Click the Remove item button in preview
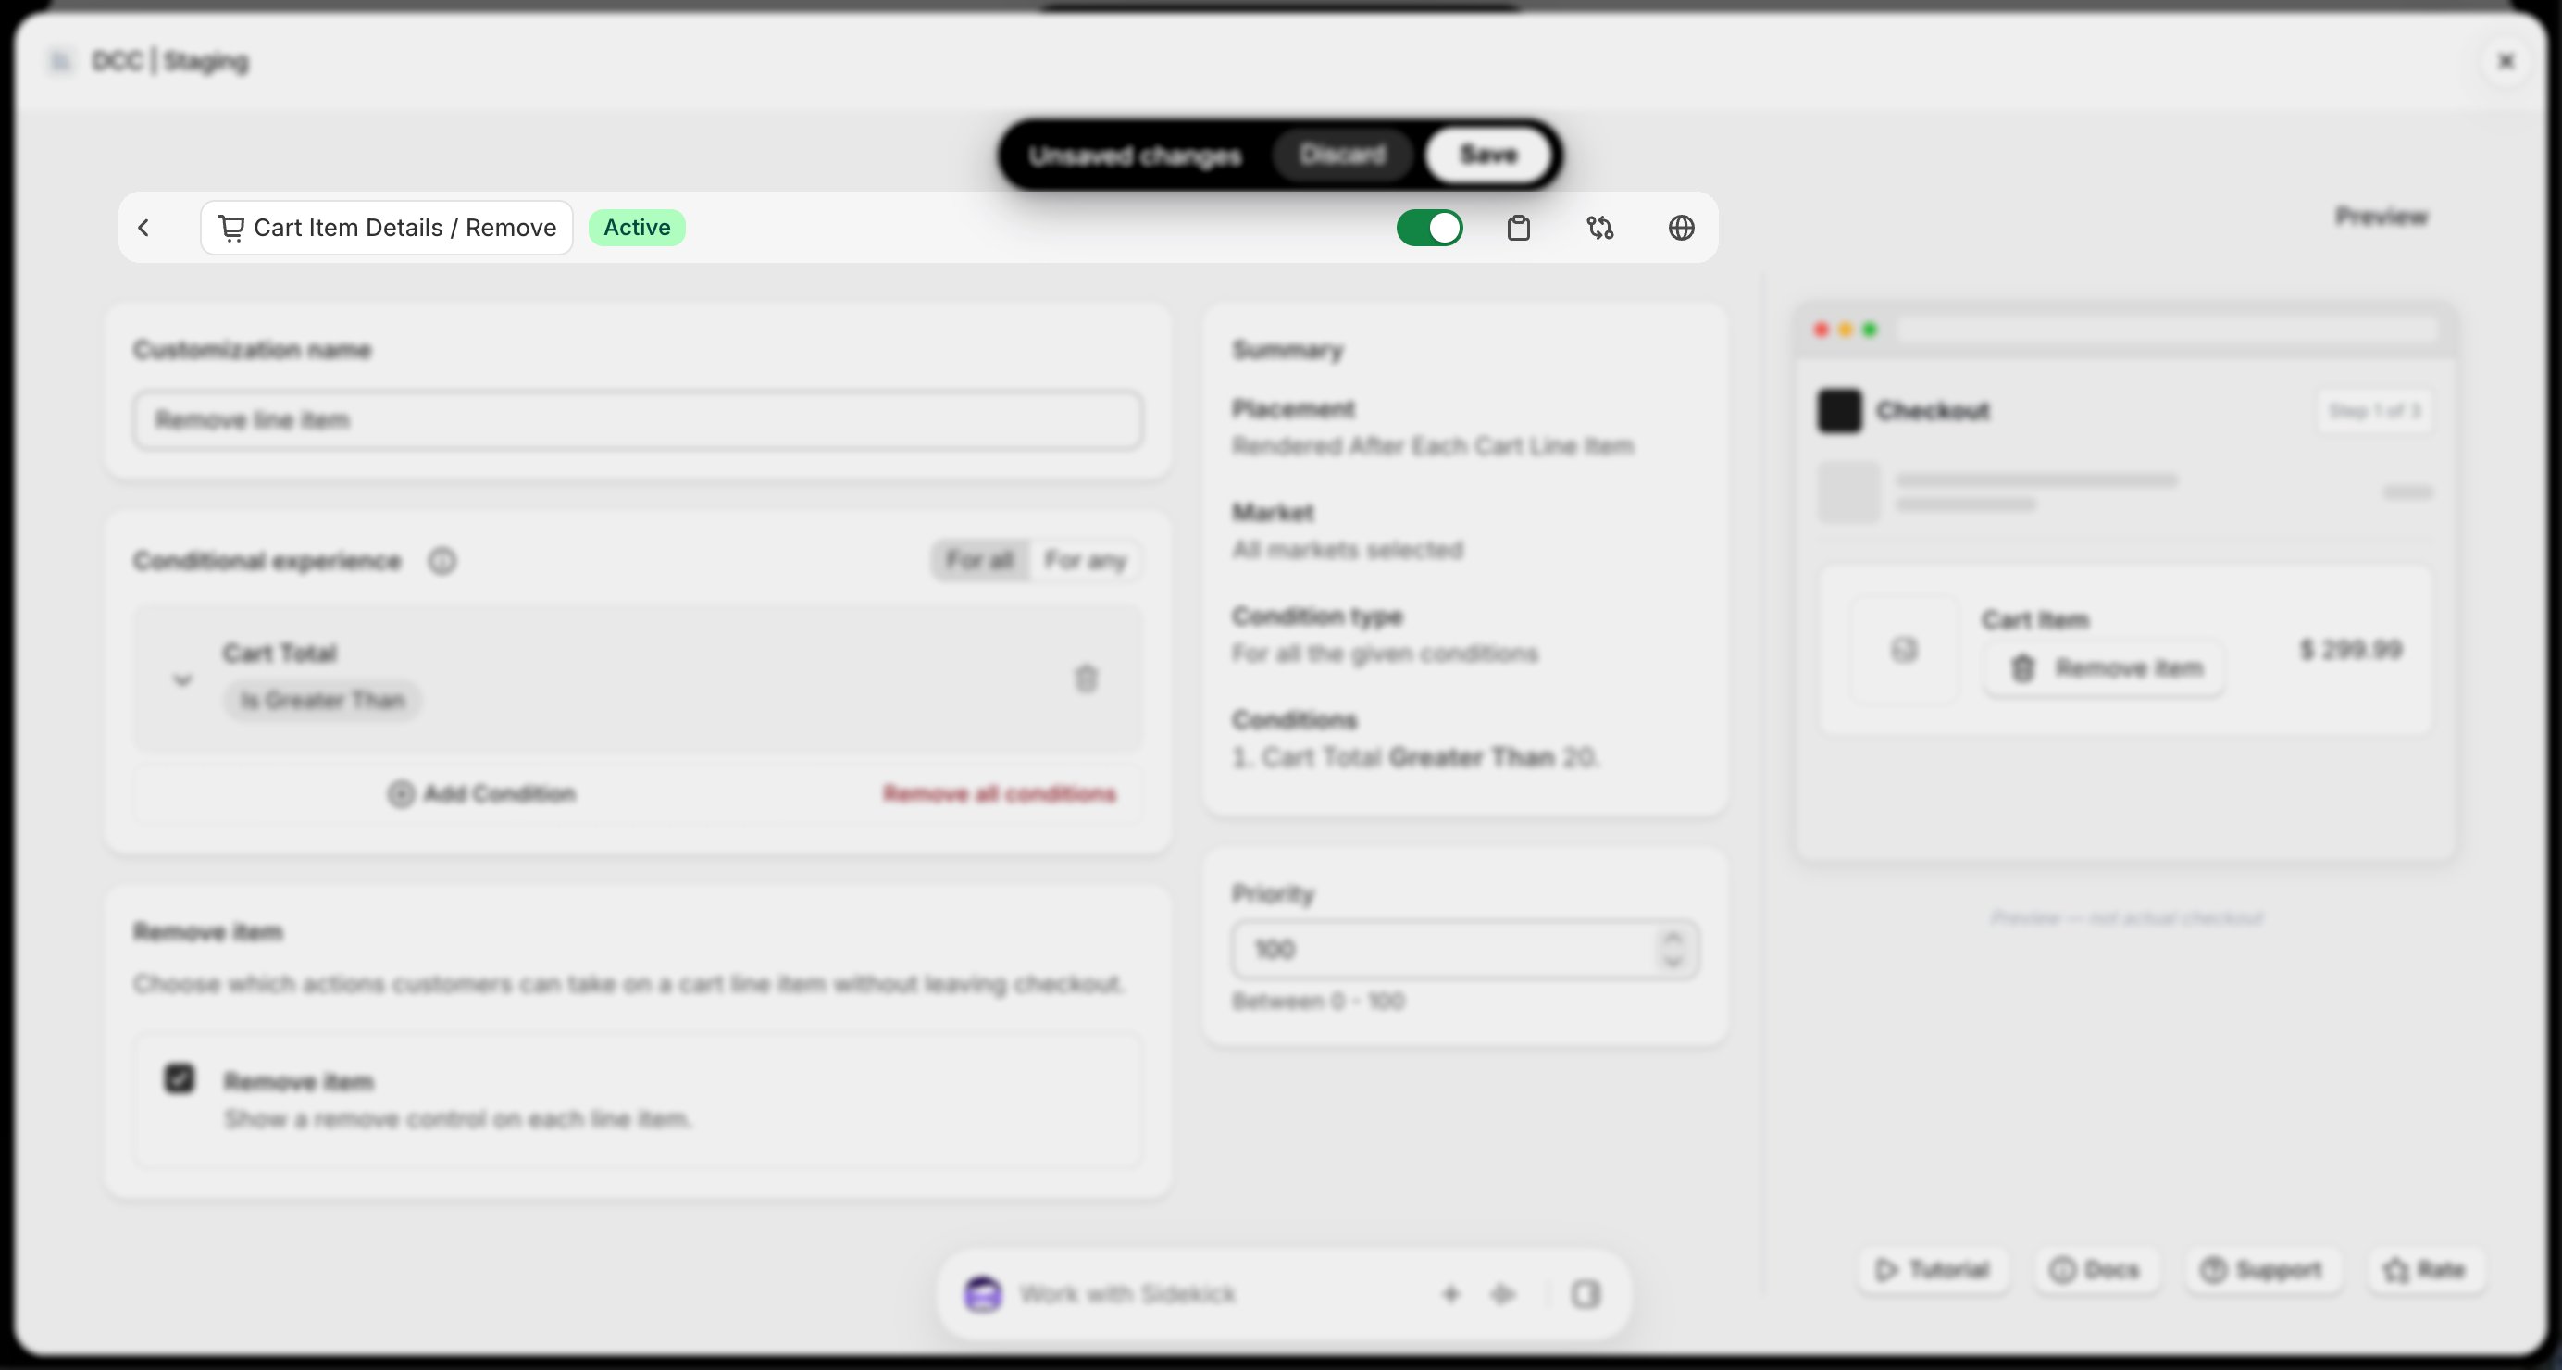The width and height of the screenshot is (2562, 1370). 2105,667
